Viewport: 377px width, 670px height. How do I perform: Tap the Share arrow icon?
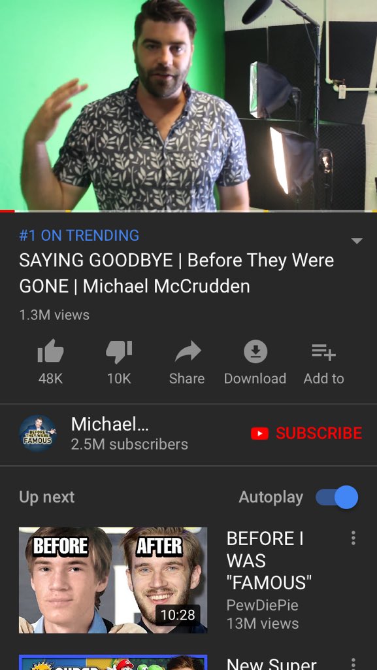[188, 351]
